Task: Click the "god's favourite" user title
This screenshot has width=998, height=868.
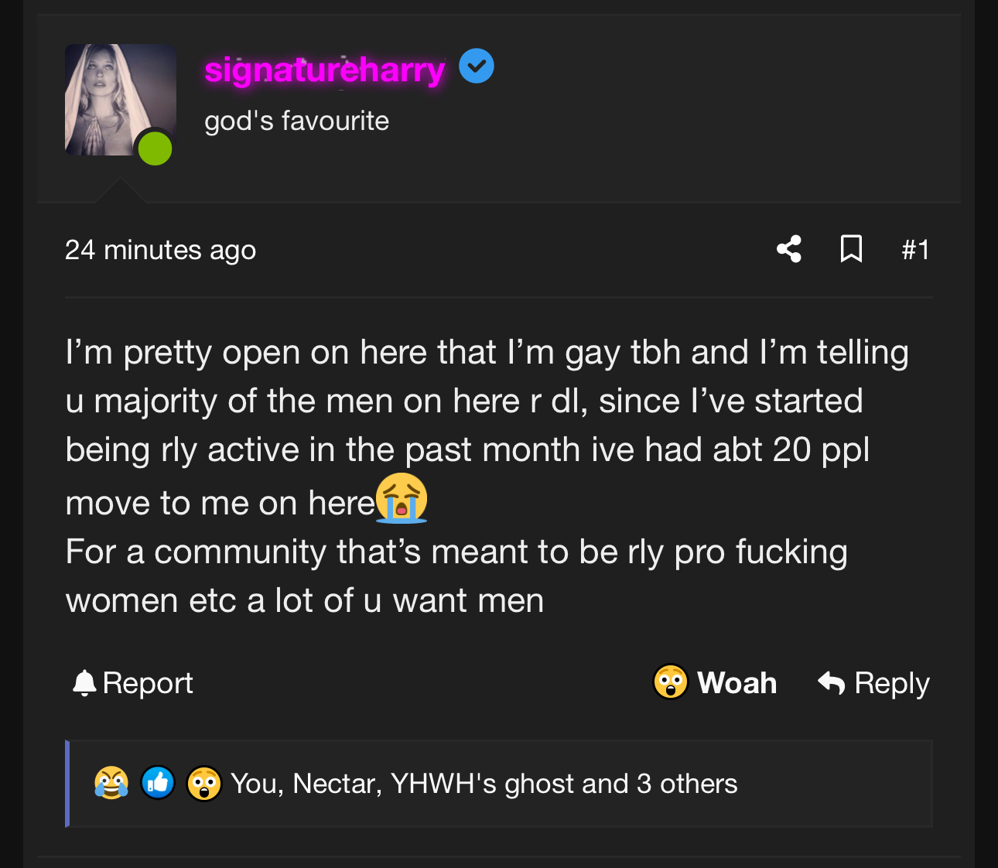Action: [x=296, y=121]
